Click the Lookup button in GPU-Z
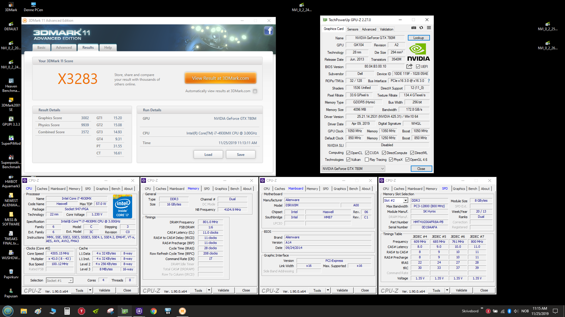 [418, 38]
